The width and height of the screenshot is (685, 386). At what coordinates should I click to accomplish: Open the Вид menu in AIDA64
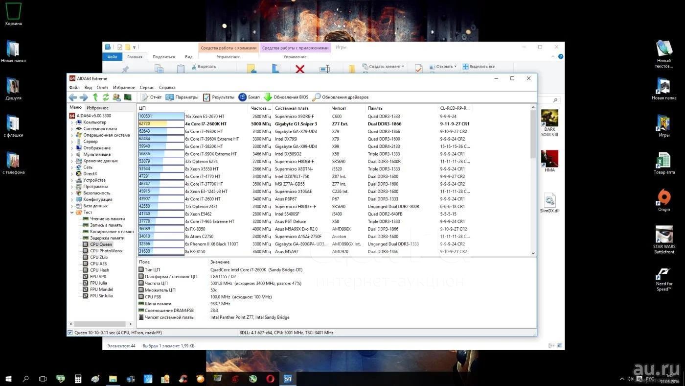[x=88, y=88]
